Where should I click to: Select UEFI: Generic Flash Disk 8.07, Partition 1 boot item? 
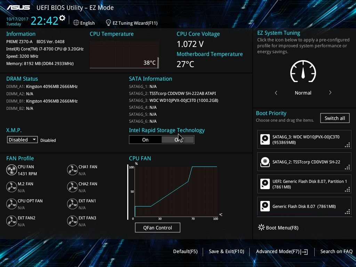(x=304, y=184)
